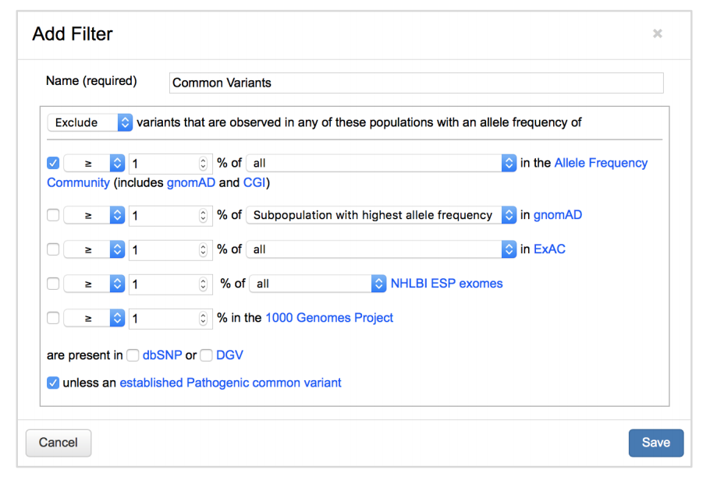Check the DGV presence checkbox

point(207,355)
